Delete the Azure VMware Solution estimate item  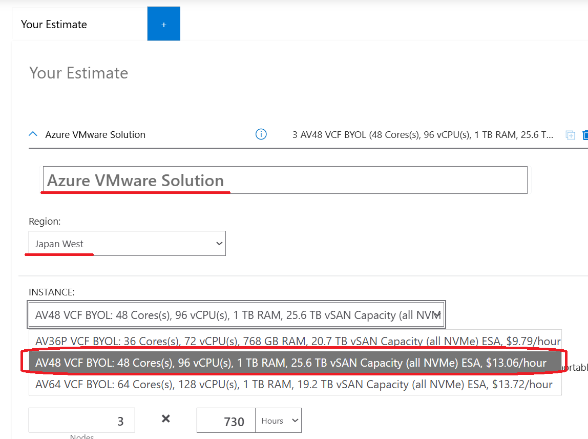click(x=585, y=135)
